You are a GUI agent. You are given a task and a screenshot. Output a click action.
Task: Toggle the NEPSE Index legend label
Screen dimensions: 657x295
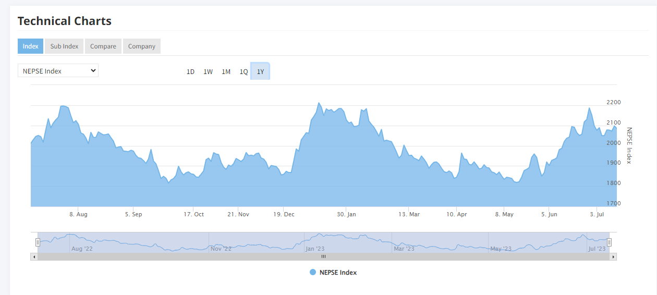pos(338,272)
